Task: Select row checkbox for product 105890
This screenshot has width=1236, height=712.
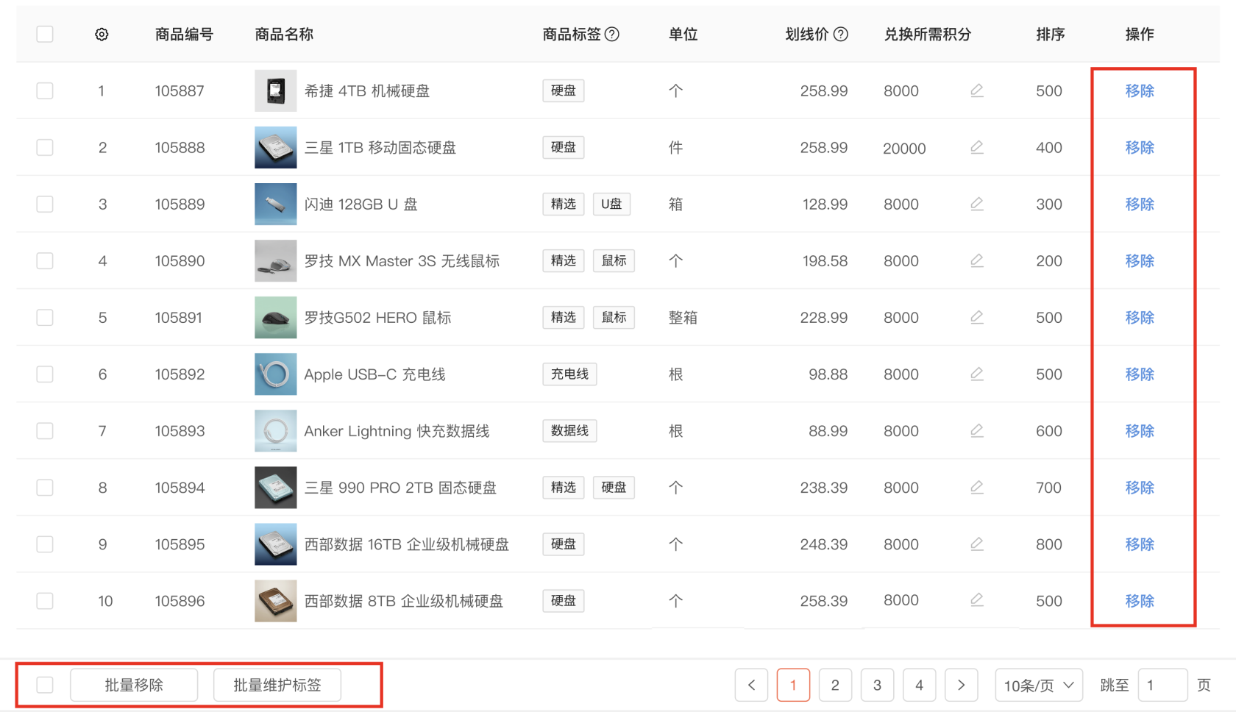Action: (45, 260)
